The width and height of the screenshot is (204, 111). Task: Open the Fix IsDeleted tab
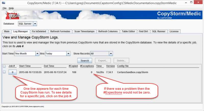point(39,31)
